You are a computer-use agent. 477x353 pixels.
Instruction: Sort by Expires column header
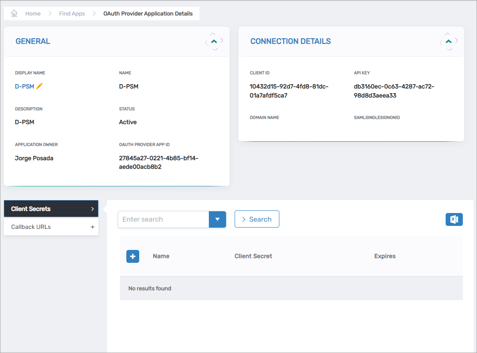pyautogui.click(x=385, y=256)
